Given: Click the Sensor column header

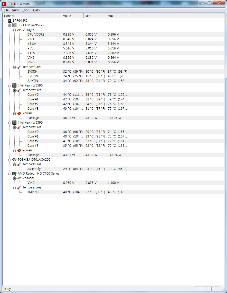Looking at the screenshot, I should (x=32, y=16).
